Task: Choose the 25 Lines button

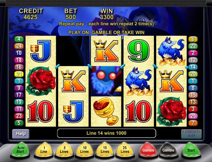Action: click(x=125, y=150)
